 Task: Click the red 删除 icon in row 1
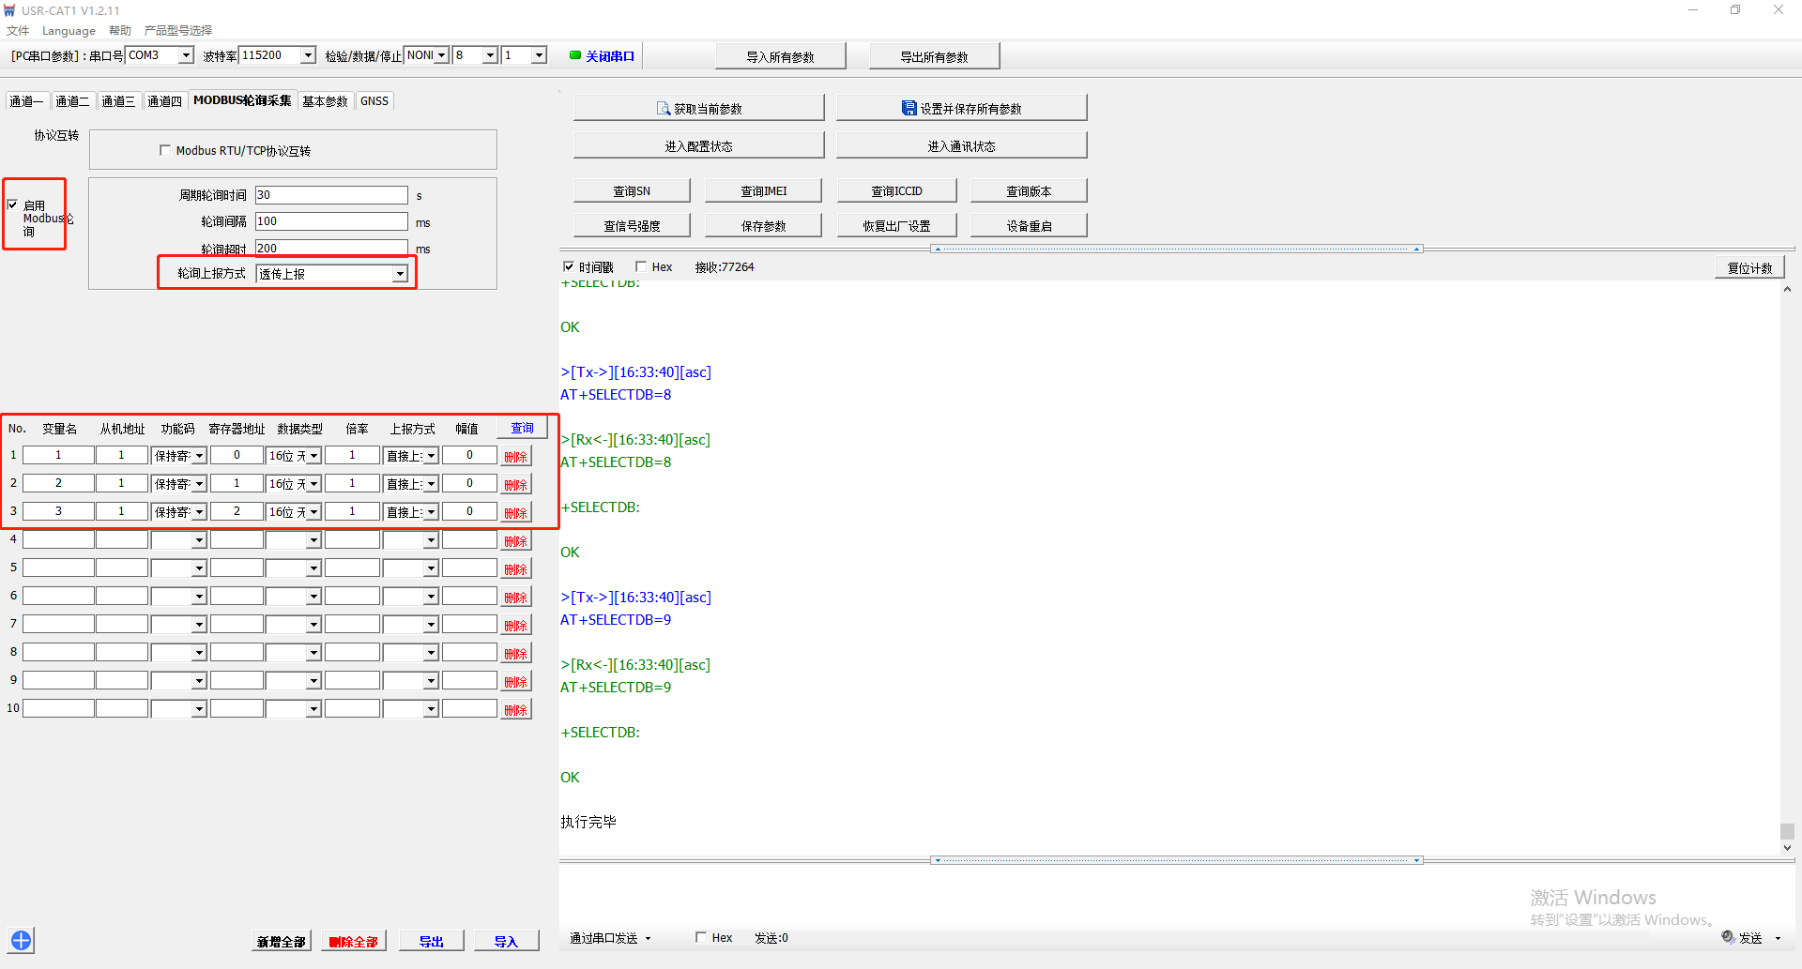(515, 457)
